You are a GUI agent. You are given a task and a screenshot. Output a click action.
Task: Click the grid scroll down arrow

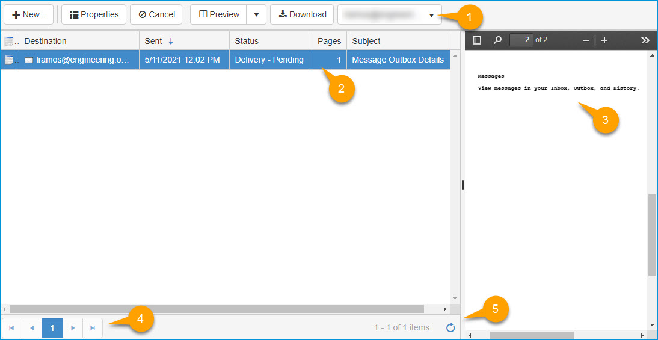pyautogui.click(x=455, y=298)
